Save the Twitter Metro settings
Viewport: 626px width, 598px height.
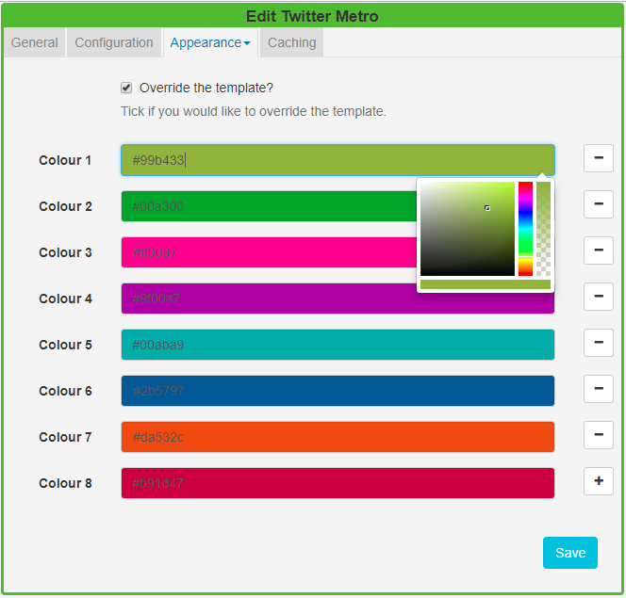pos(569,553)
